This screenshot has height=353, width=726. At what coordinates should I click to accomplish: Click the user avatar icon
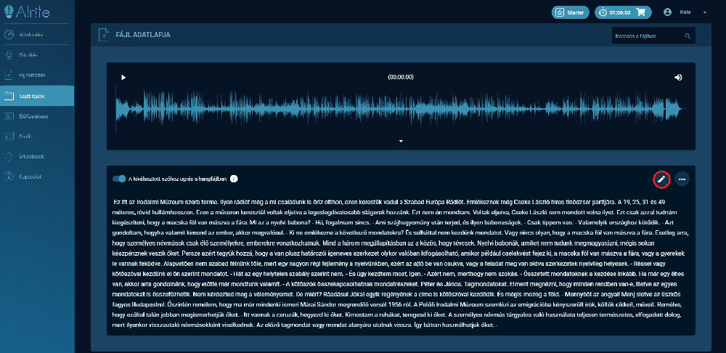[x=668, y=12]
